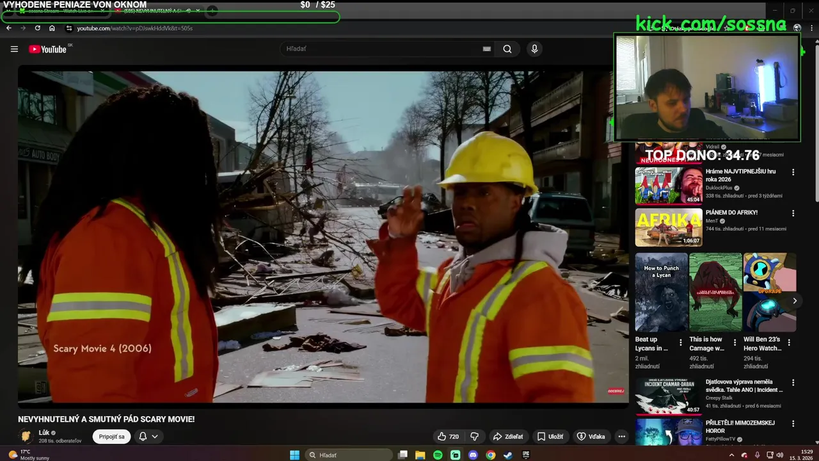Viewport: 819px width, 461px height.
Task: Expand hidden system tray icons chevron
Action: click(731, 455)
